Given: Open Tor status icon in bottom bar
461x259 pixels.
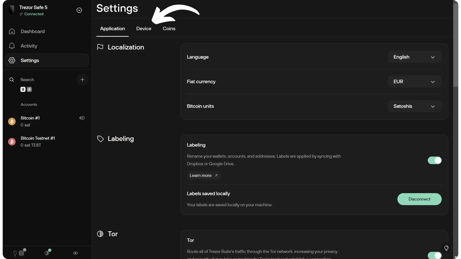Looking at the screenshot, I should click(47, 253).
